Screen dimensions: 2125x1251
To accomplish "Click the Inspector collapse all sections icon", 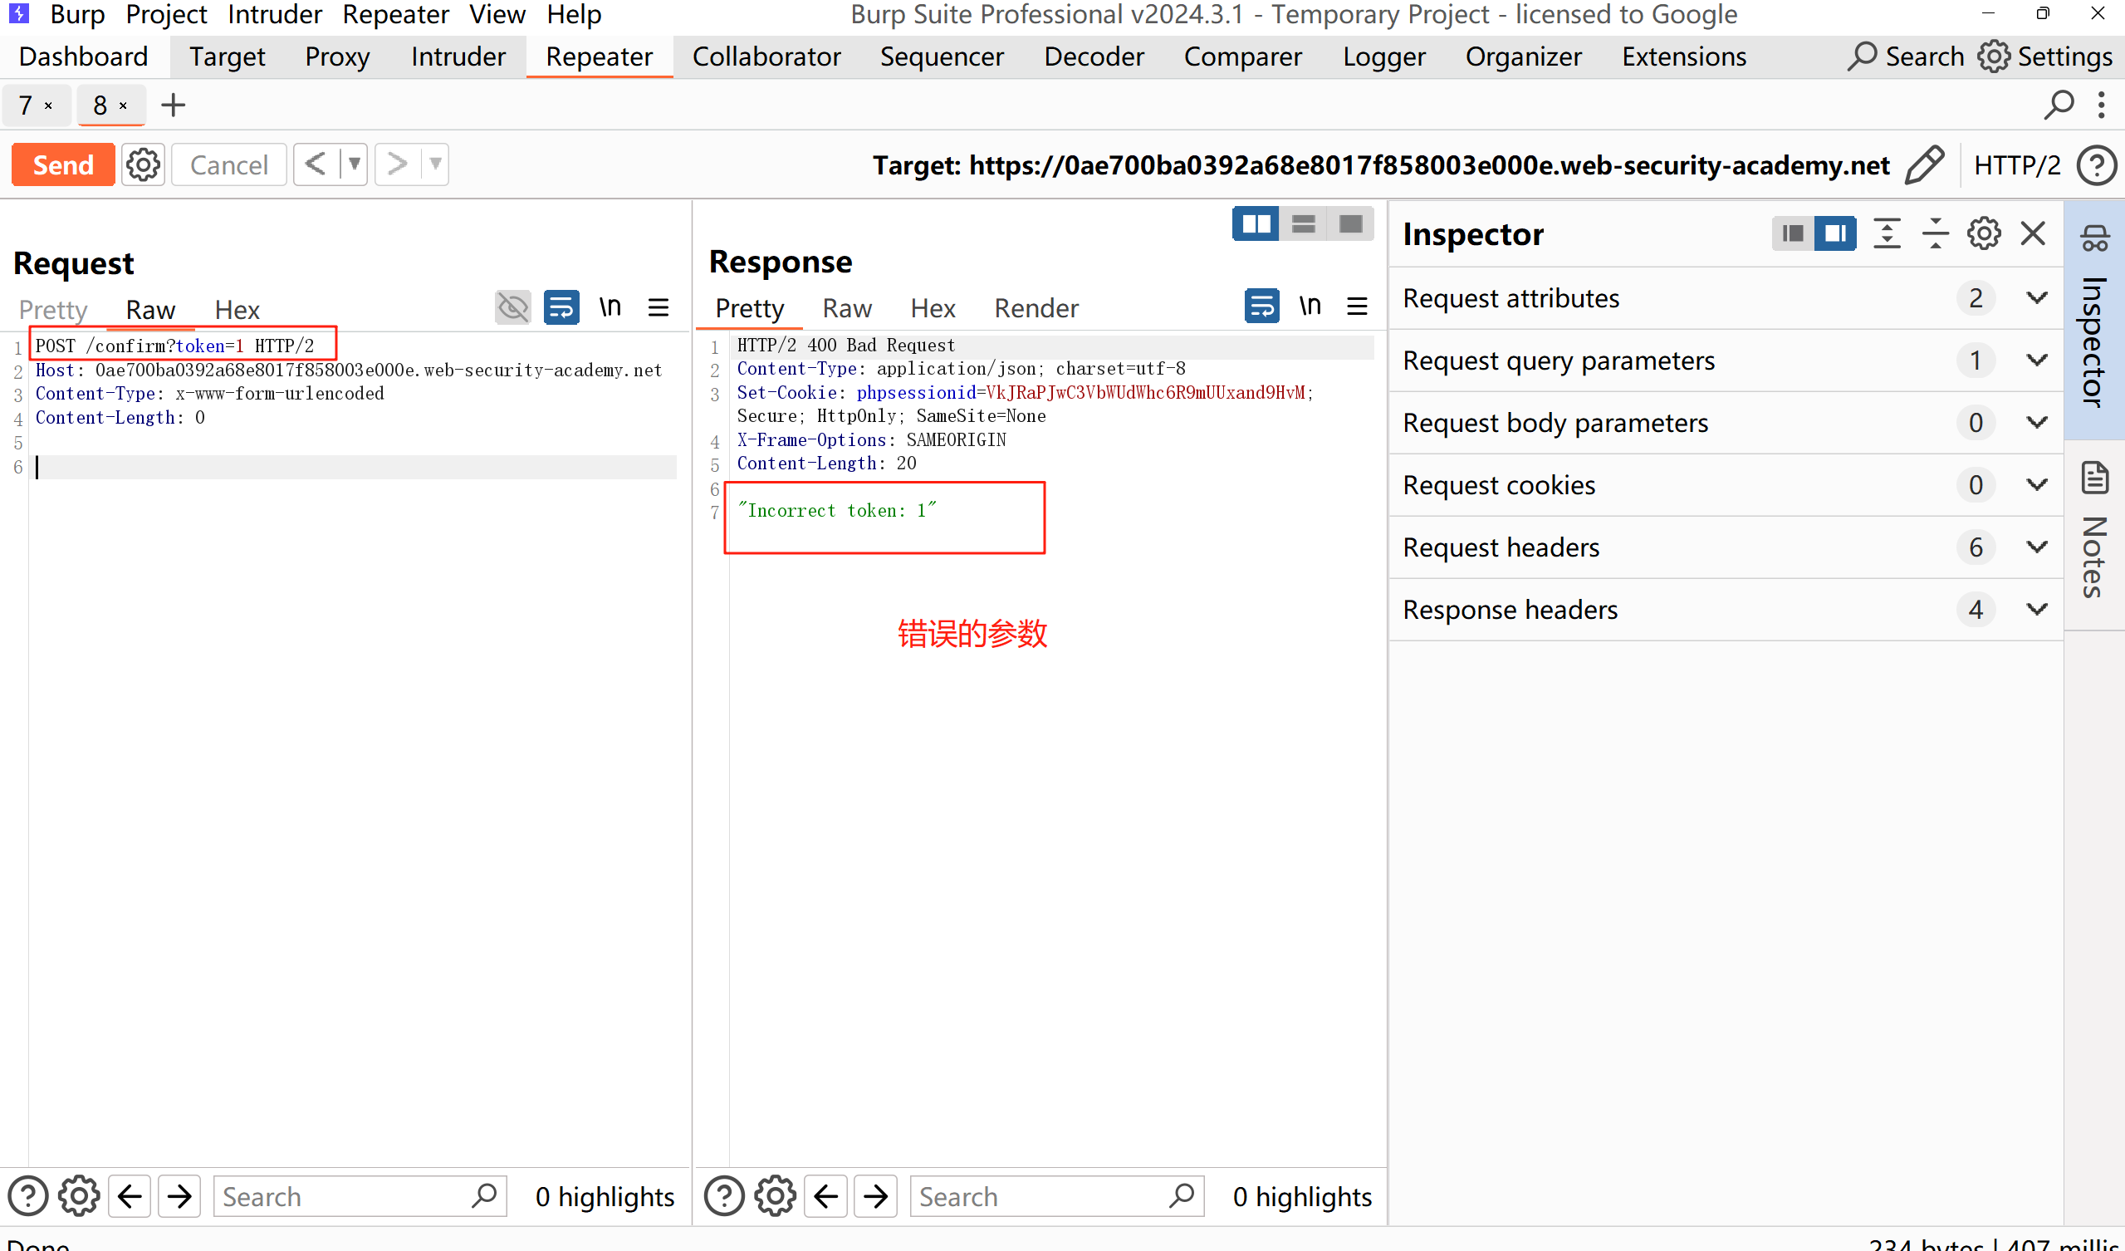I will (x=1936, y=233).
